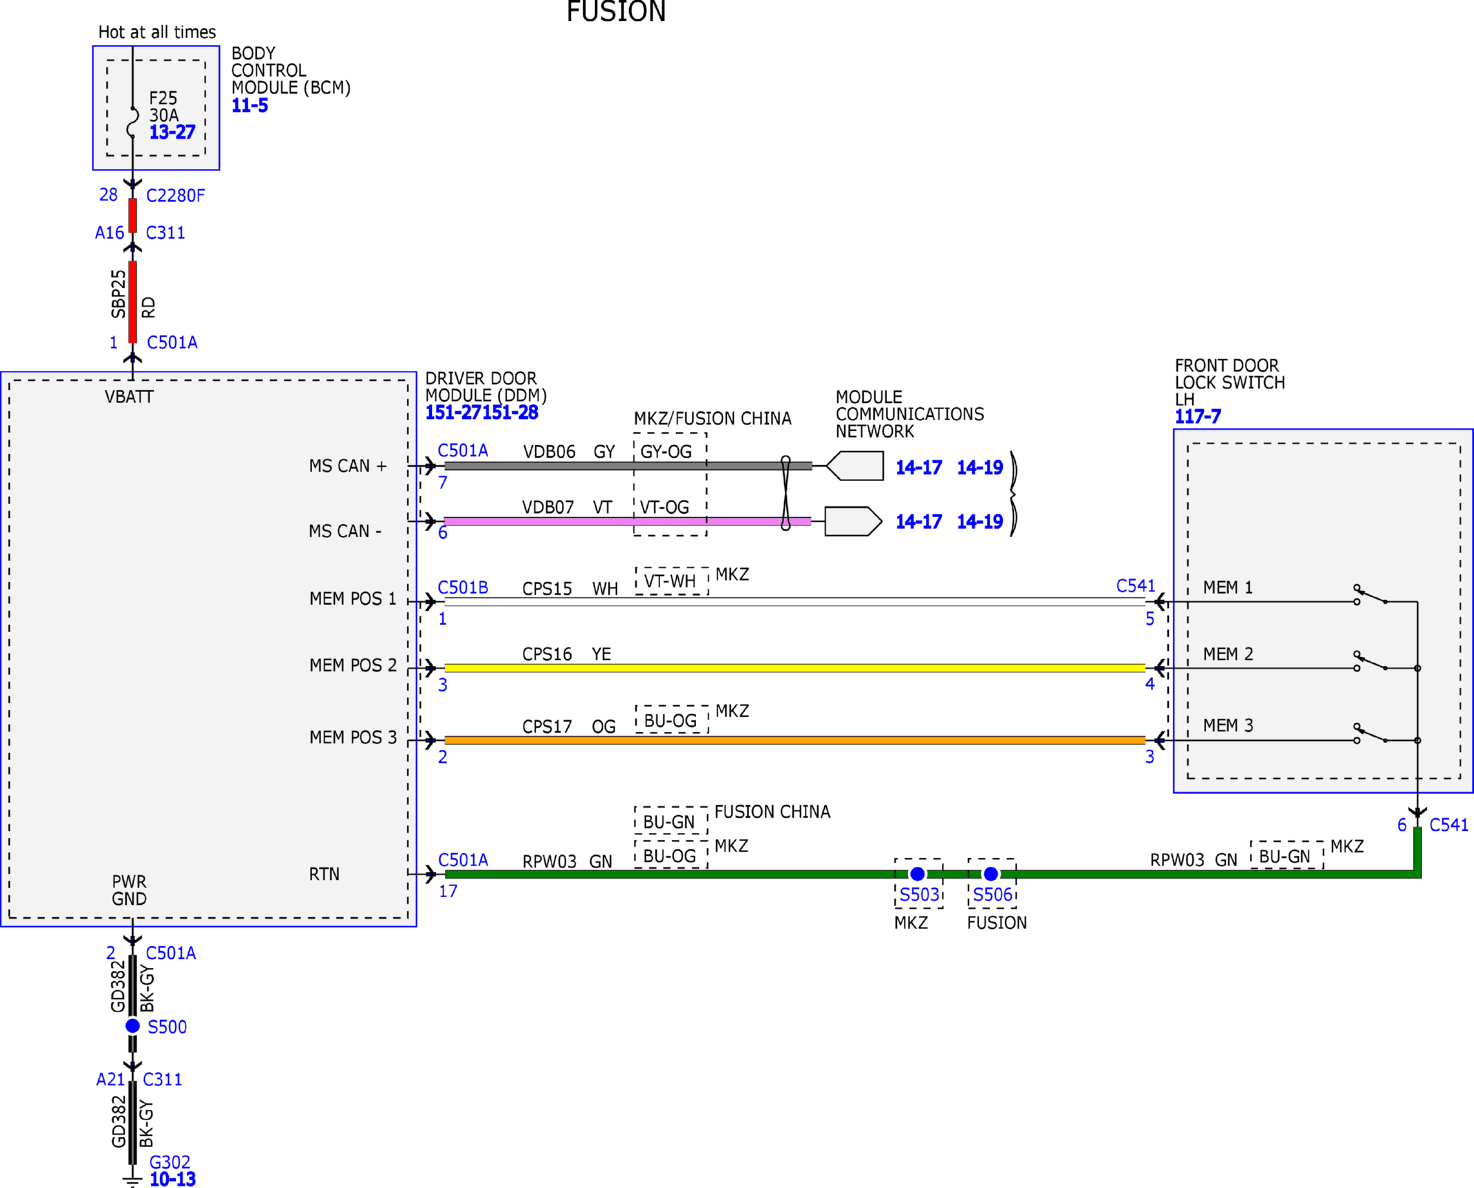This screenshot has width=1474, height=1188.
Task: Click the CPS16 circuit label
Action: 547,654
